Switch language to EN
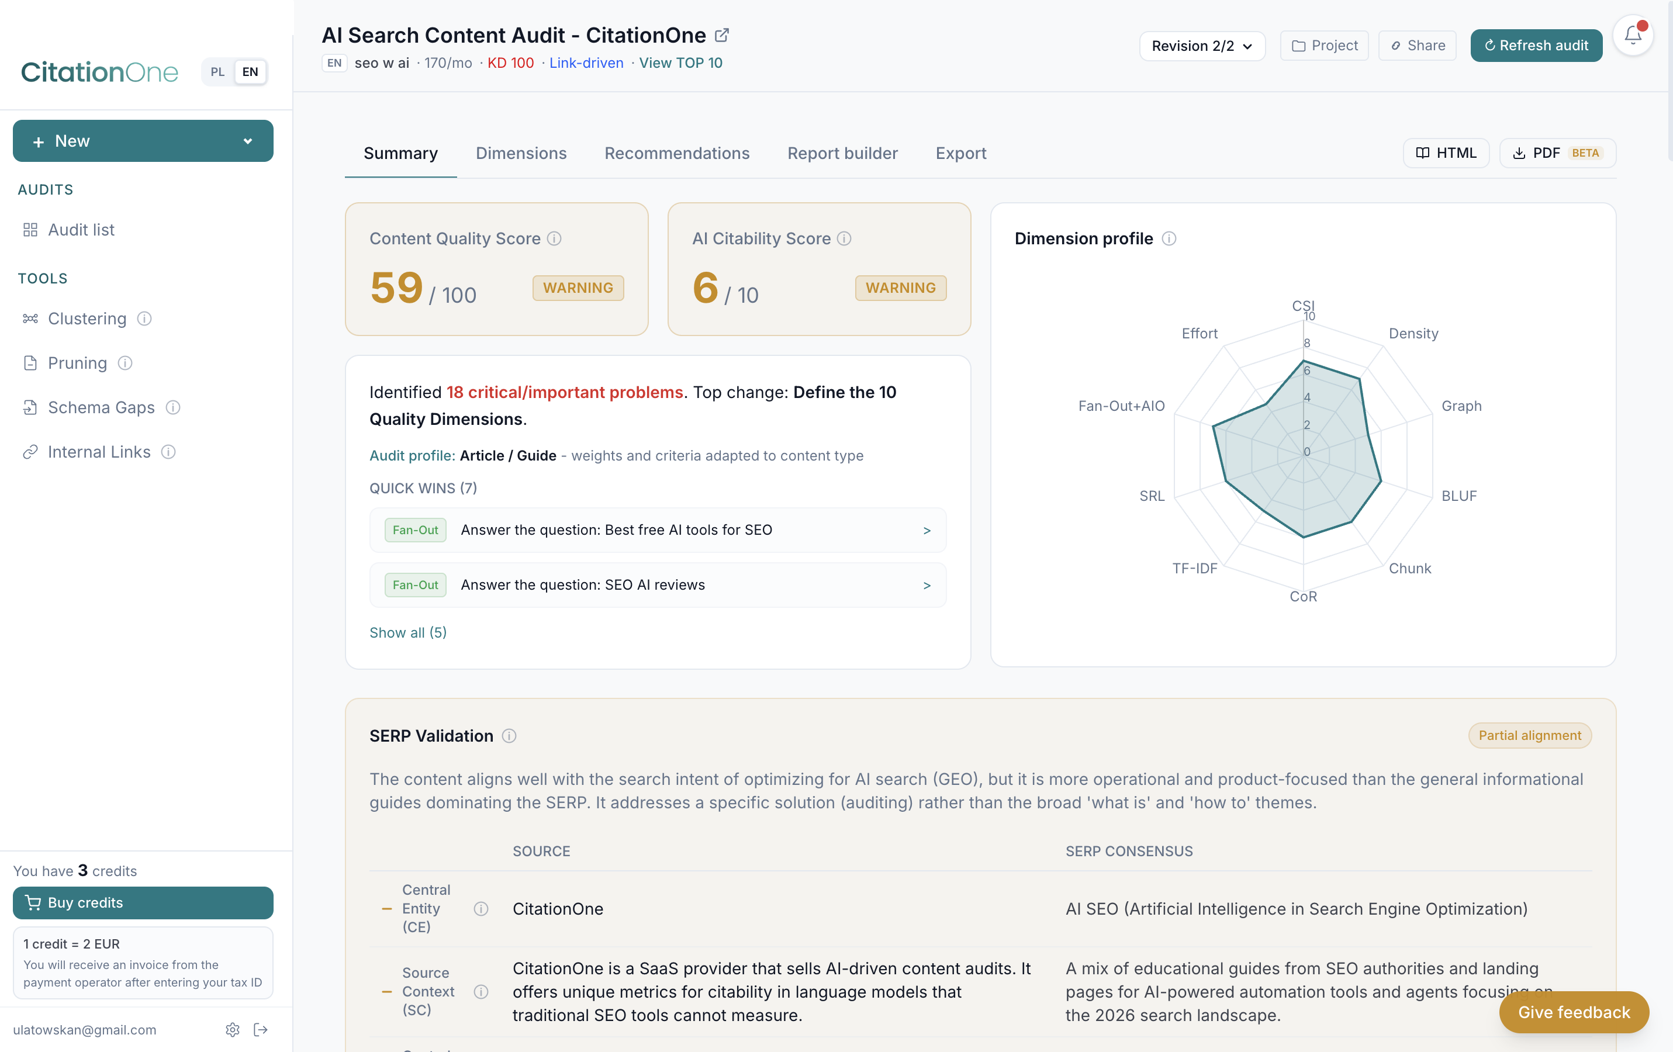Viewport: 1673px width, 1052px height. pyautogui.click(x=250, y=71)
